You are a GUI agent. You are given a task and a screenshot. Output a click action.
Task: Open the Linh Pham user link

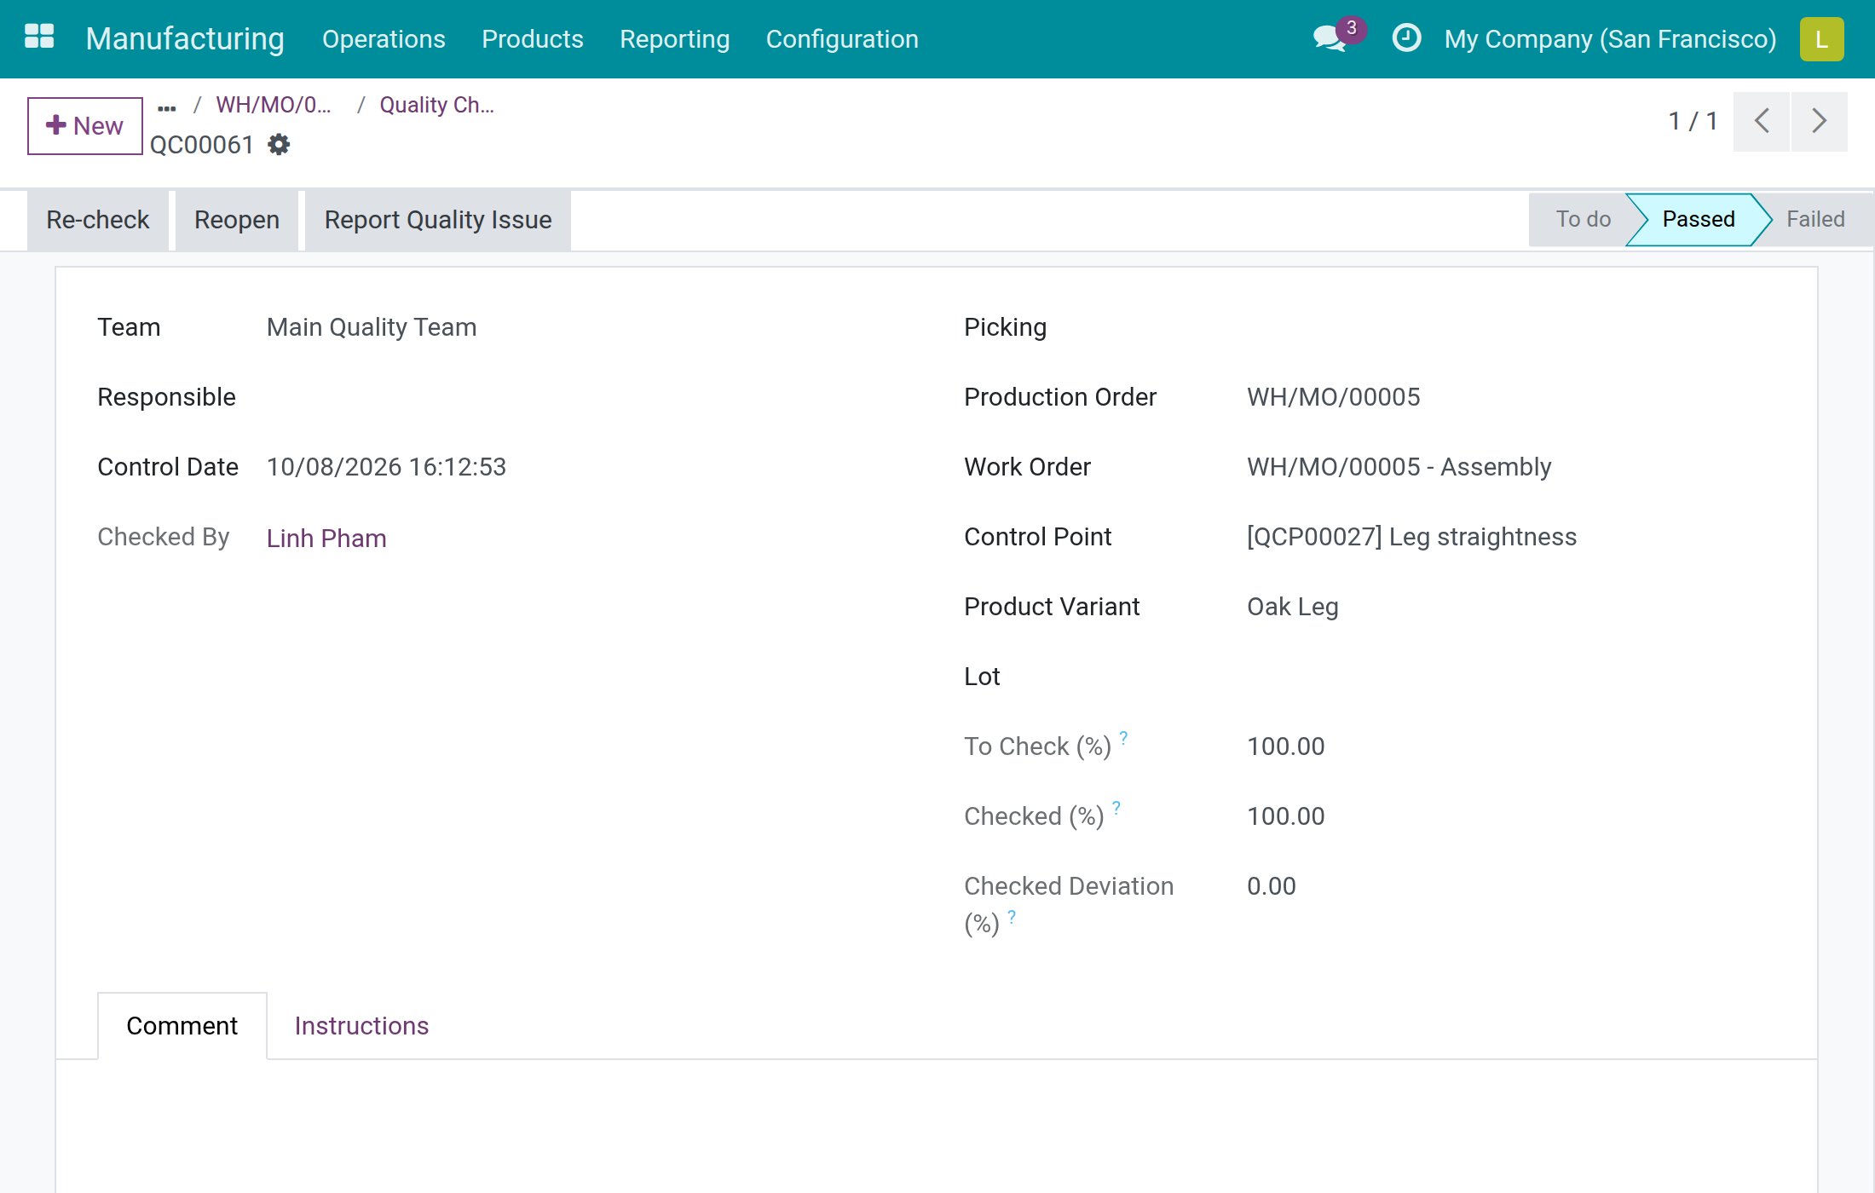[x=326, y=539]
